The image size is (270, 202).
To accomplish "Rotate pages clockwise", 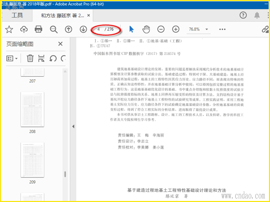I will 63,58.
